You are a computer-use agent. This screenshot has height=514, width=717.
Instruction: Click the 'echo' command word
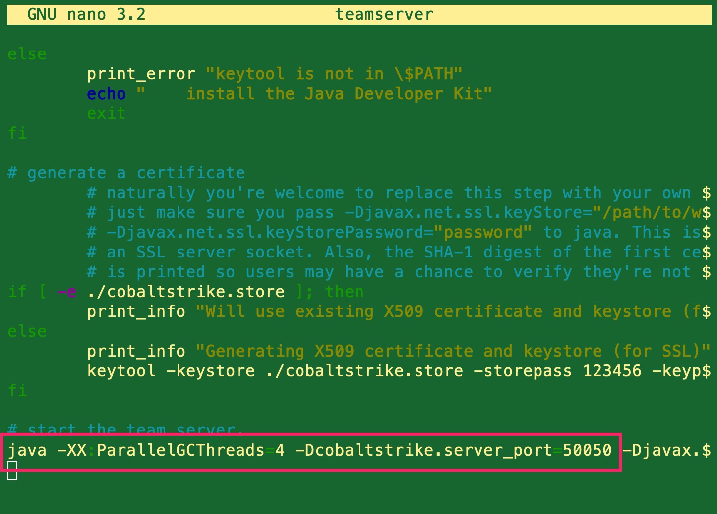tap(107, 94)
